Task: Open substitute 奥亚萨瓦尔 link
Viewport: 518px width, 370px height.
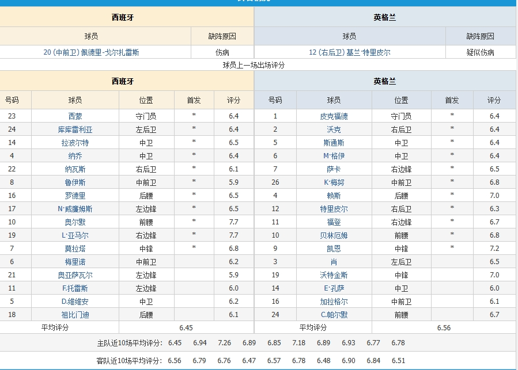Action: [x=75, y=275]
